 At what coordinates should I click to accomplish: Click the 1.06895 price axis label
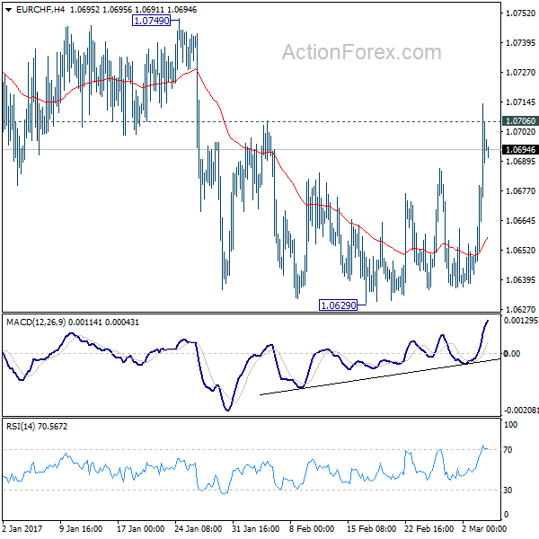click(520, 161)
